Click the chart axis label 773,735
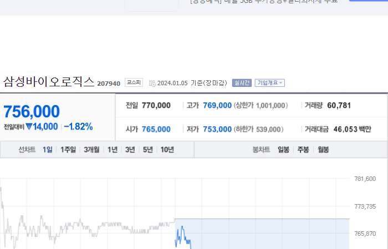Viewport: 388px width, 249px height. pos(365,206)
